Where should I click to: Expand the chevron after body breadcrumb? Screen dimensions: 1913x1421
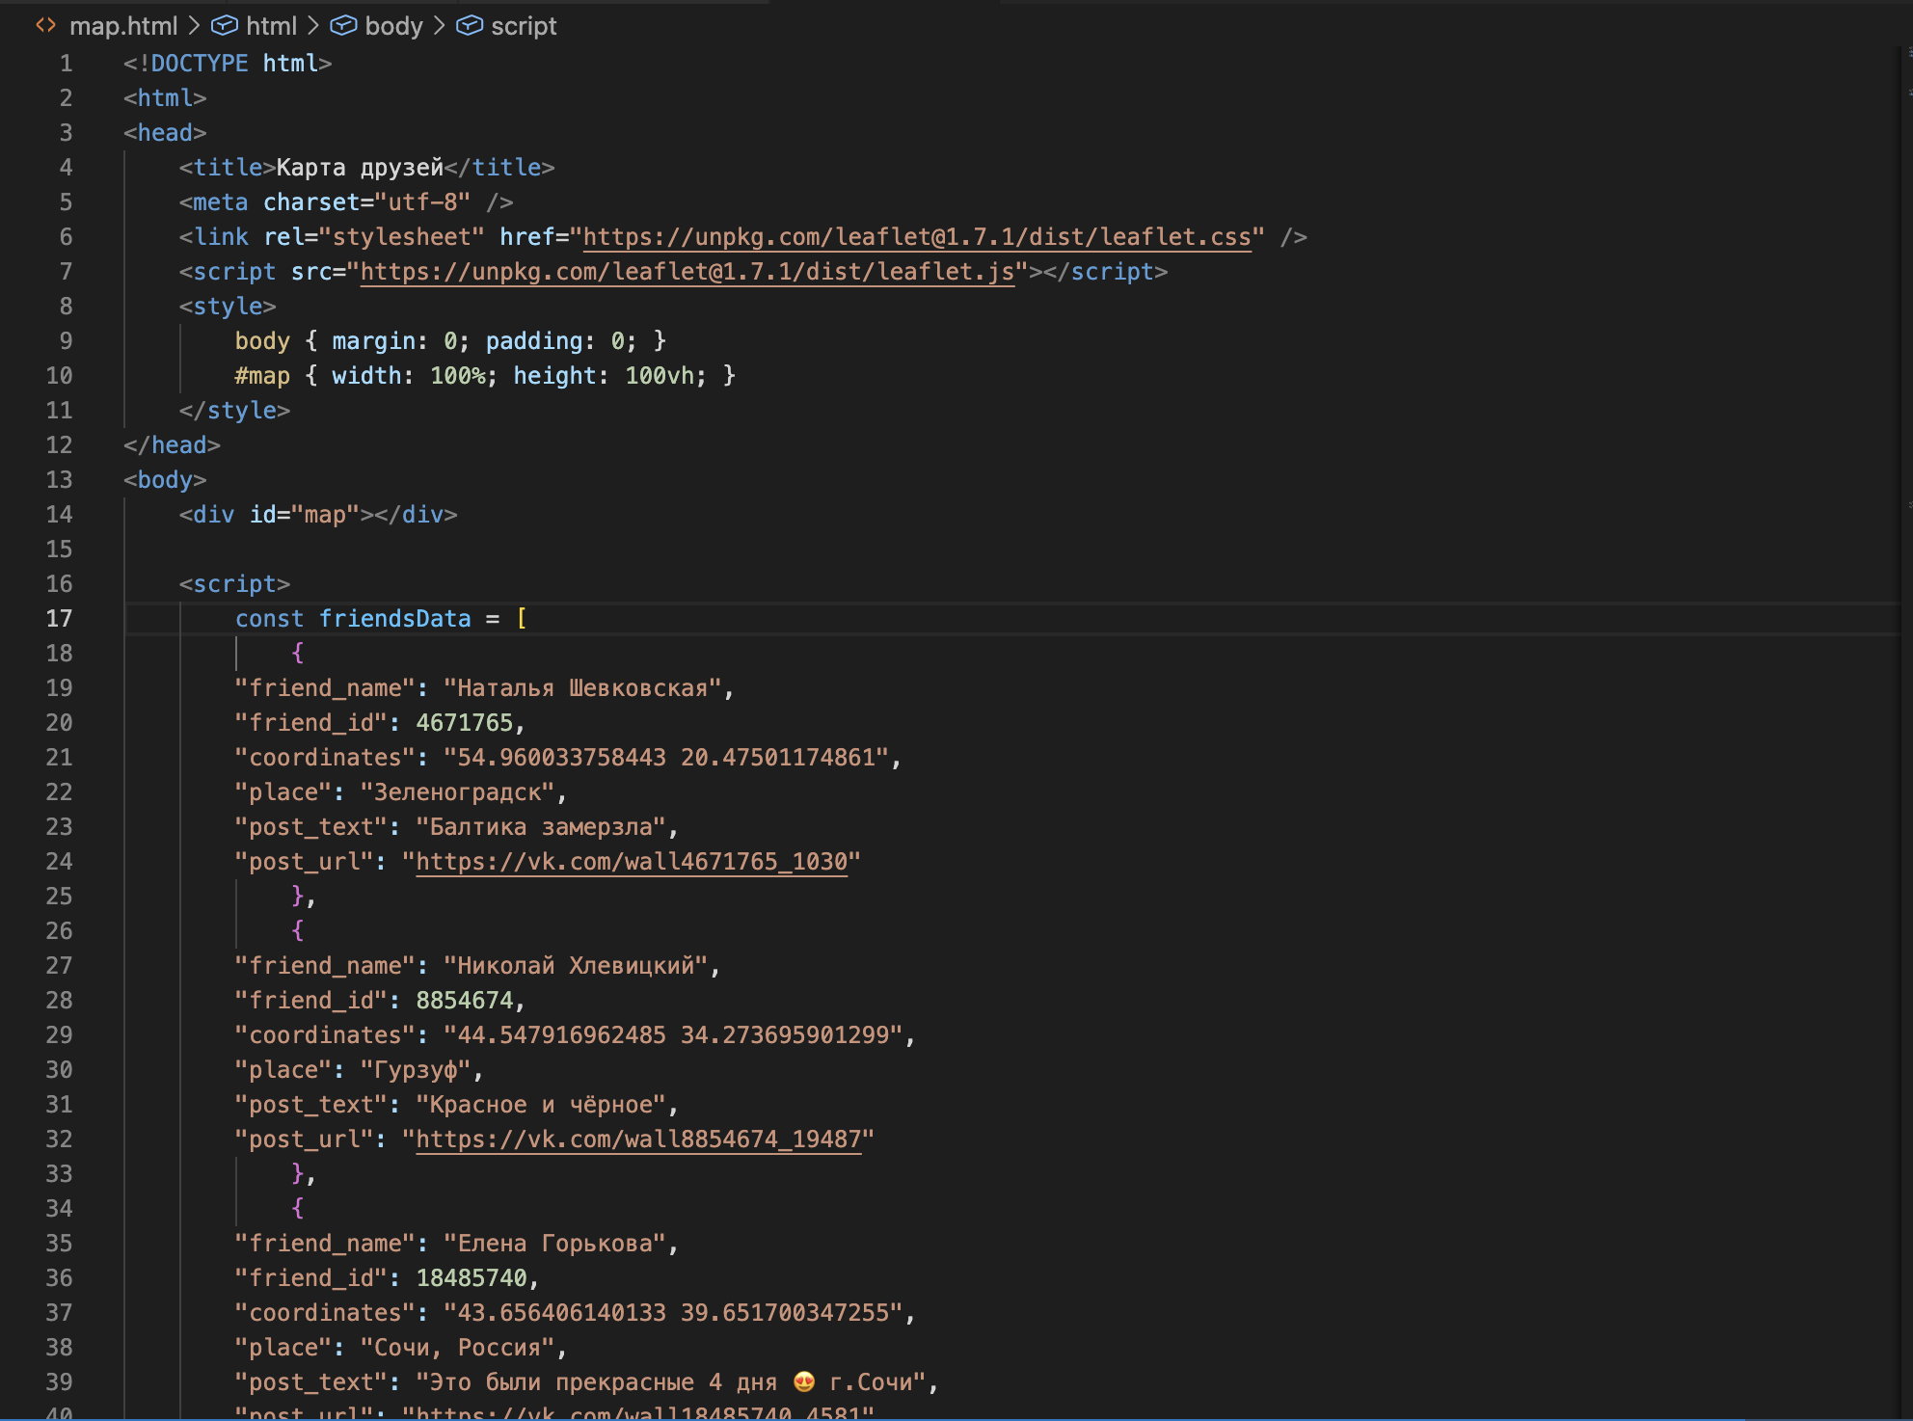click(x=440, y=26)
